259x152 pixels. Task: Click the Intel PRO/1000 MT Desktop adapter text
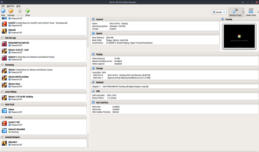[125, 87]
